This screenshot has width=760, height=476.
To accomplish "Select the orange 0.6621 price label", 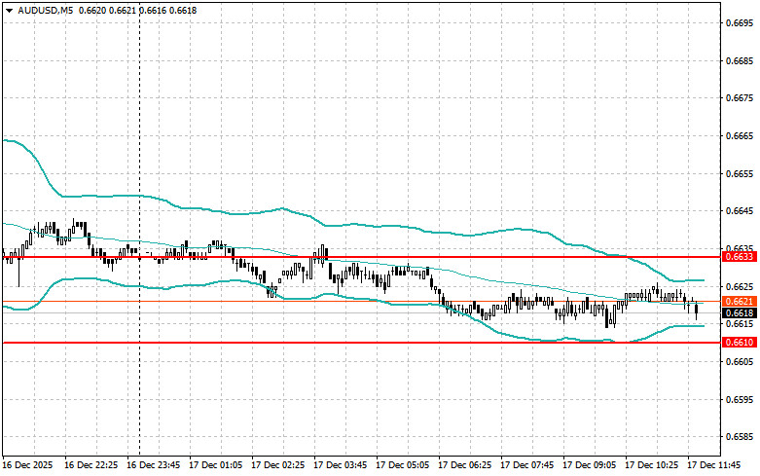I will [x=740, y=302].
